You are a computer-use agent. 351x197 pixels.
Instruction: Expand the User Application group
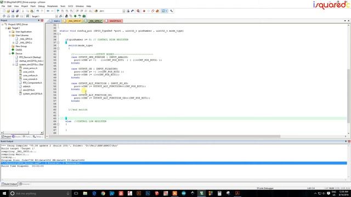(10, 32)
